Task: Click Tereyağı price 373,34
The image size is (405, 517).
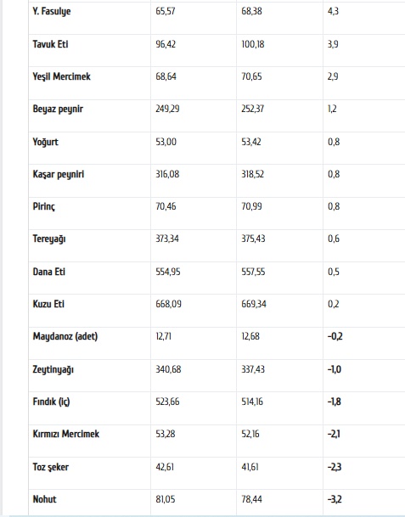Action: pyautogui.click(x=167, y=239)
